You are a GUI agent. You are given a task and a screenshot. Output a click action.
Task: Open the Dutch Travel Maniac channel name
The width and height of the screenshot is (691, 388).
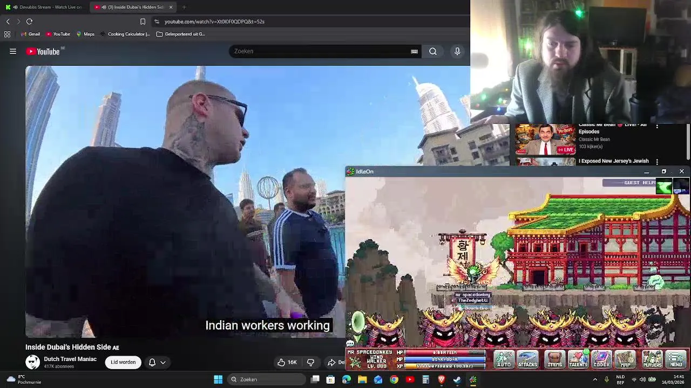coord(70,359)
